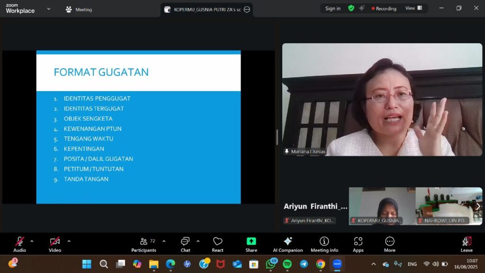Click the green Share screen button
The image size is (485, 273).
[x=251, y=244]
